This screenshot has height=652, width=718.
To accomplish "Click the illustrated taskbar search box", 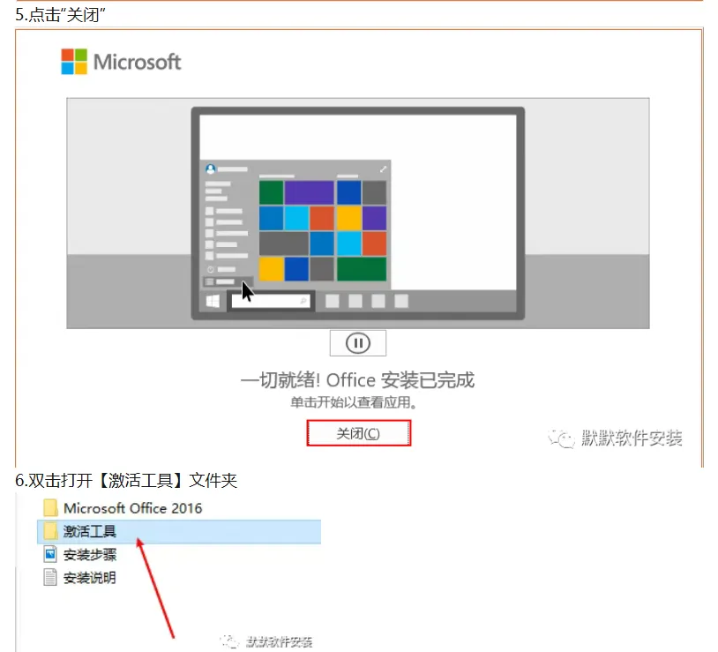I will [270, 301].
